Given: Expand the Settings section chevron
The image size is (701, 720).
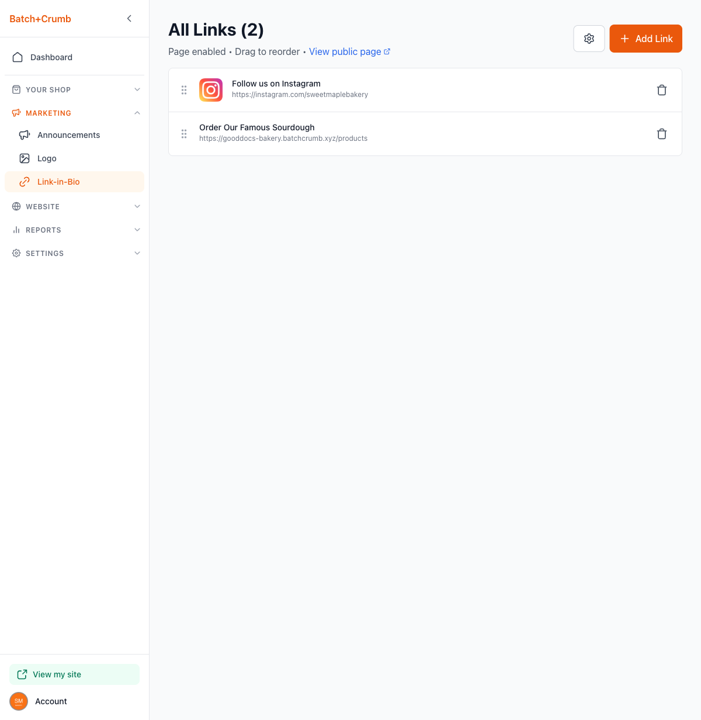Looking at the screenshot, I should [137, 253].
